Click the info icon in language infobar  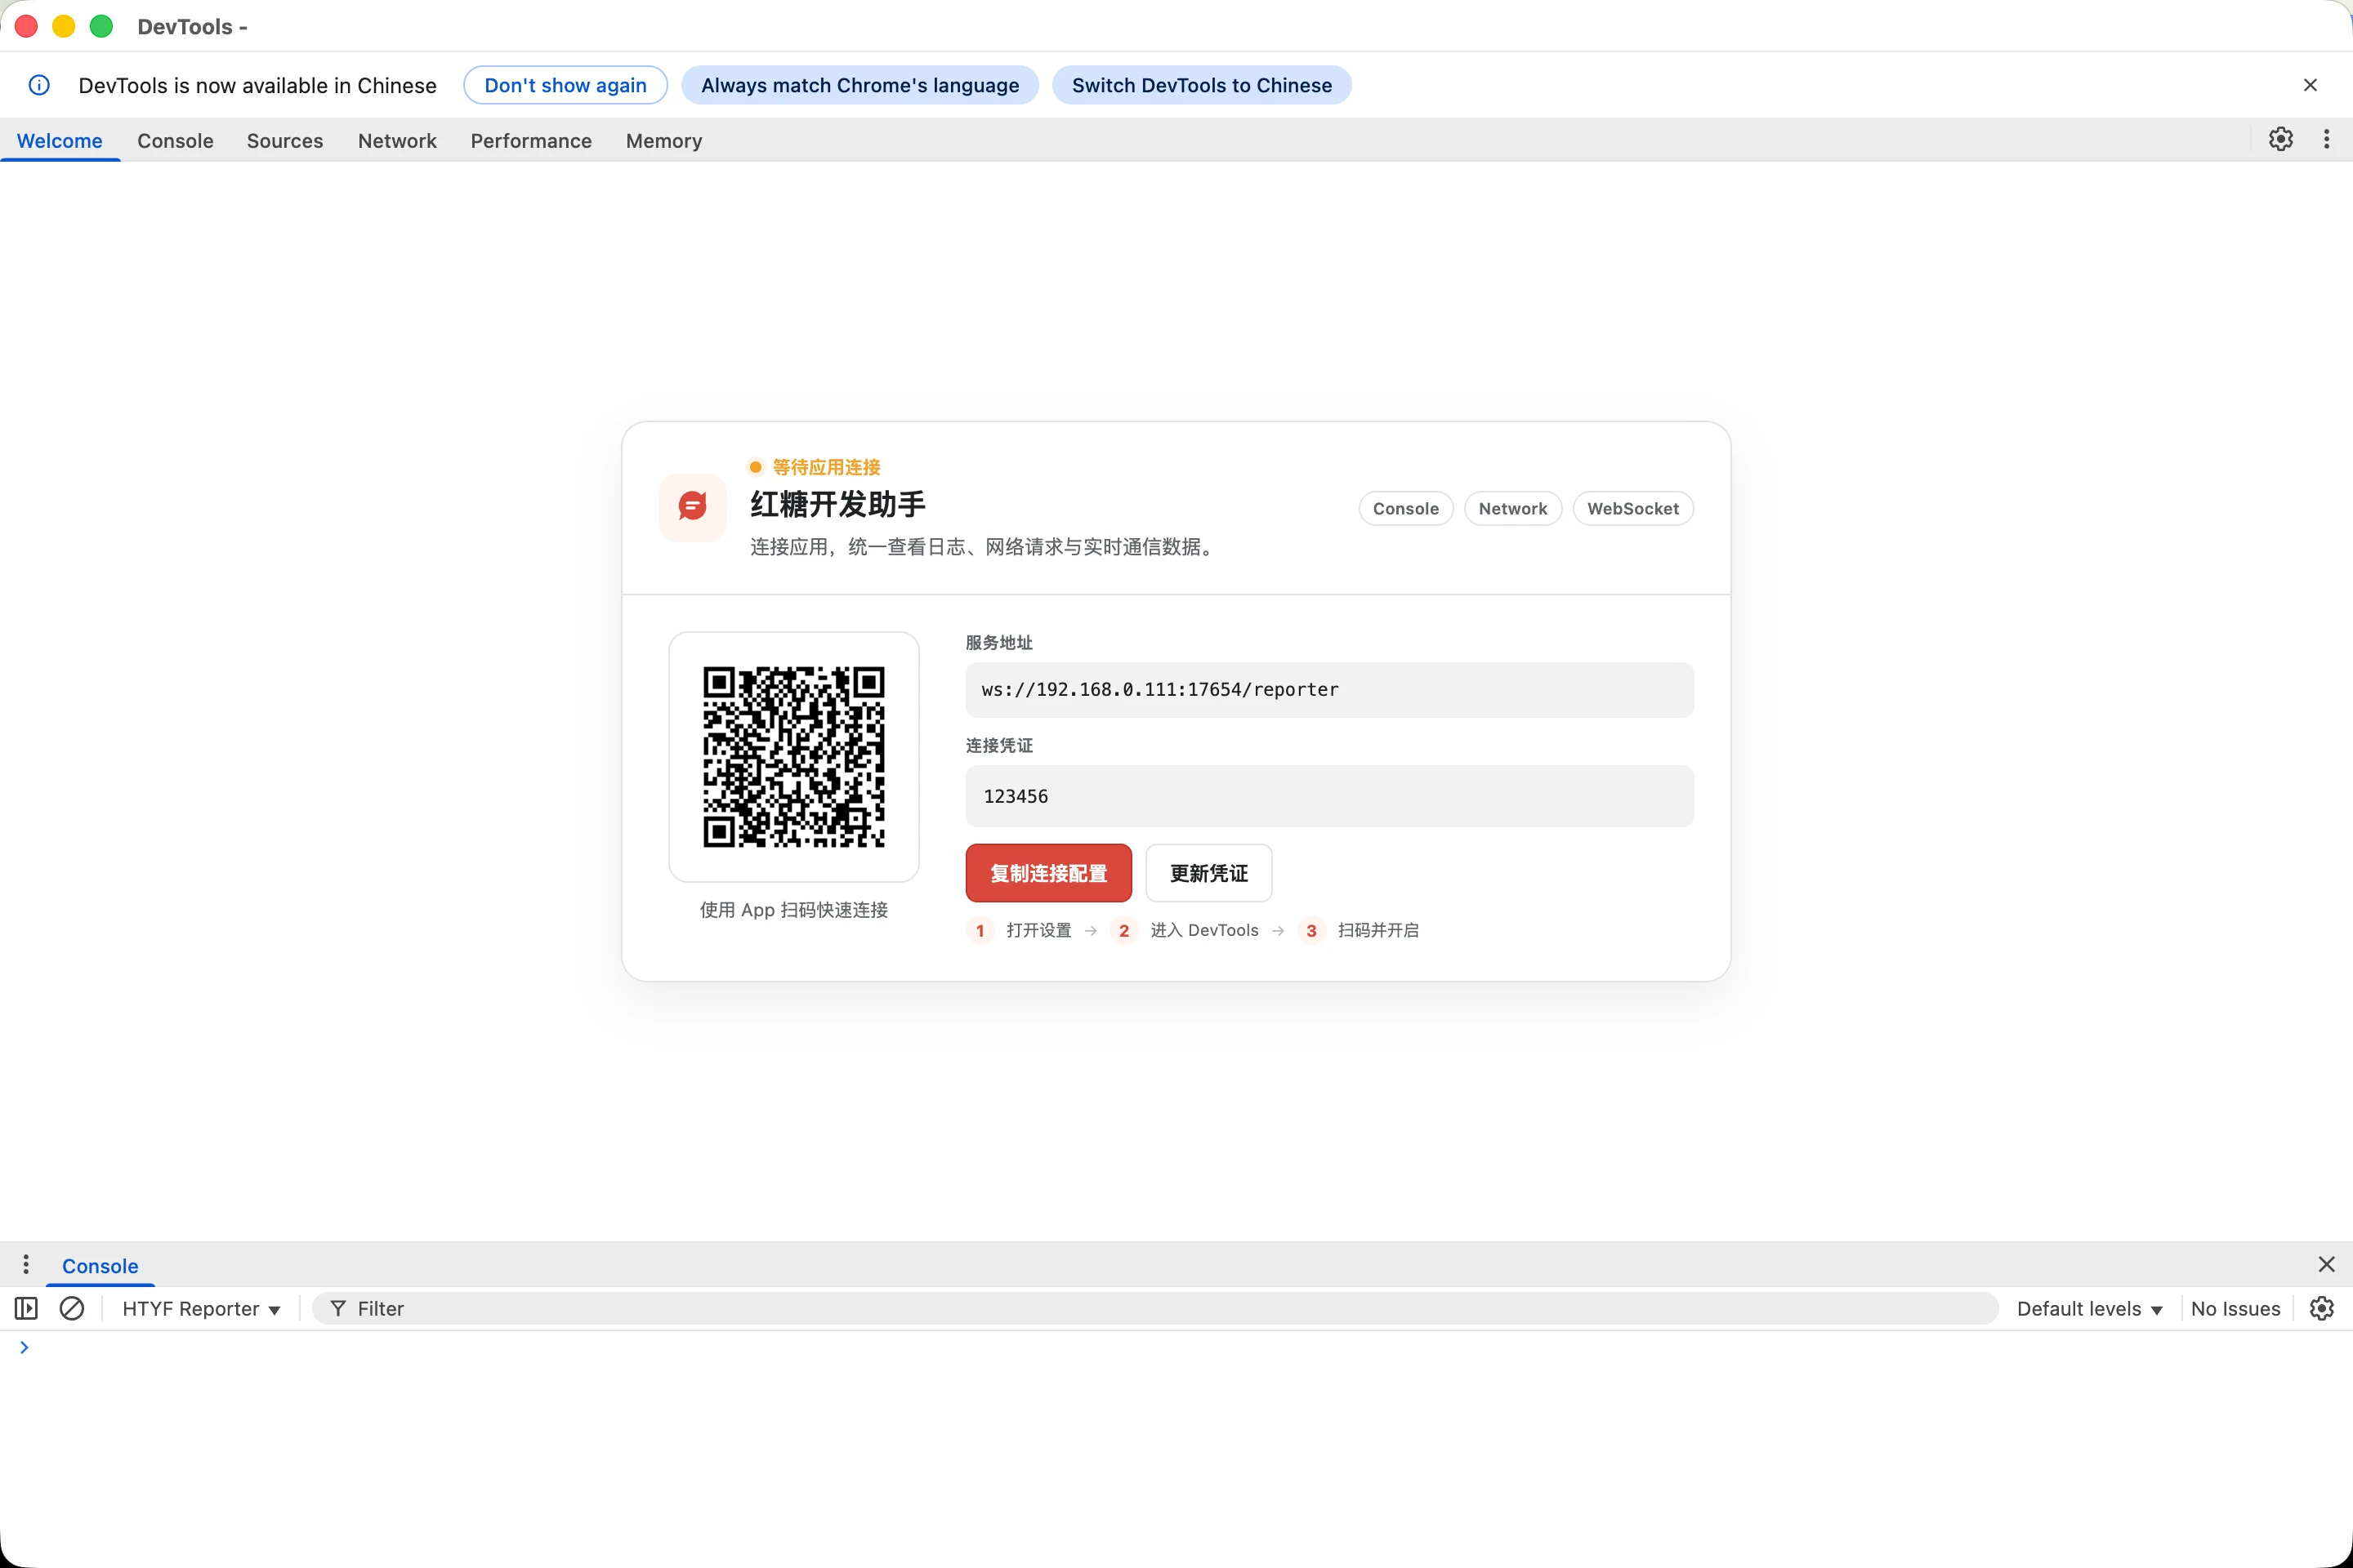coord(39,85)
